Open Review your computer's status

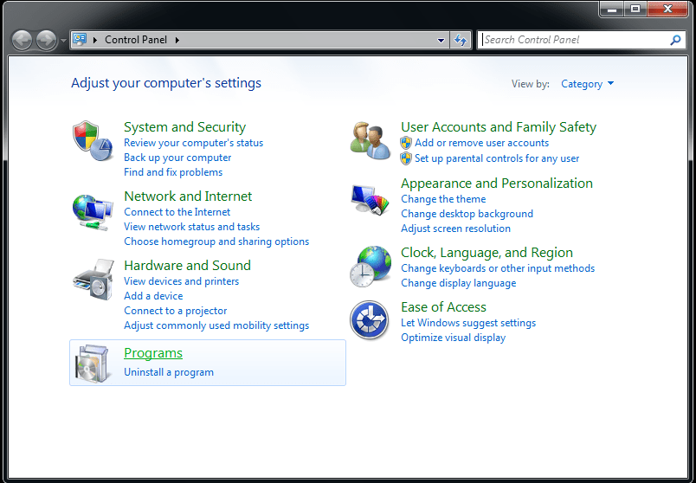(194, 143)
